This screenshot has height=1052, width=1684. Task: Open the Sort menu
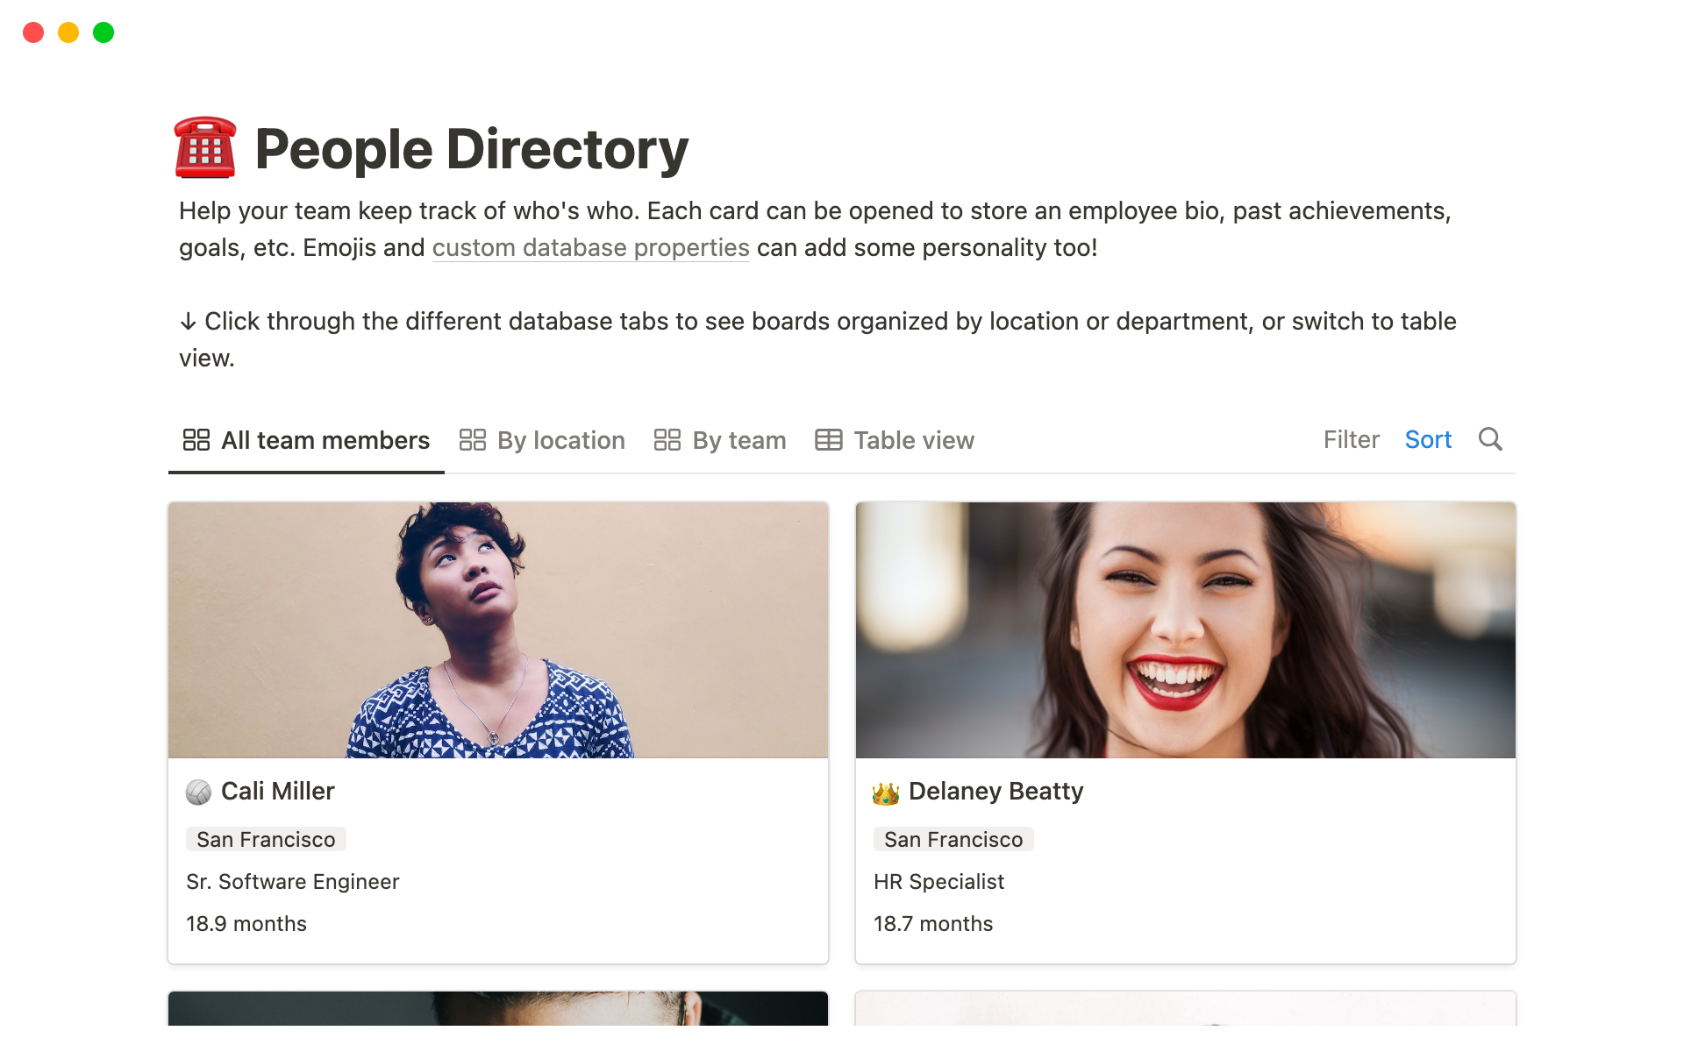1428,439
